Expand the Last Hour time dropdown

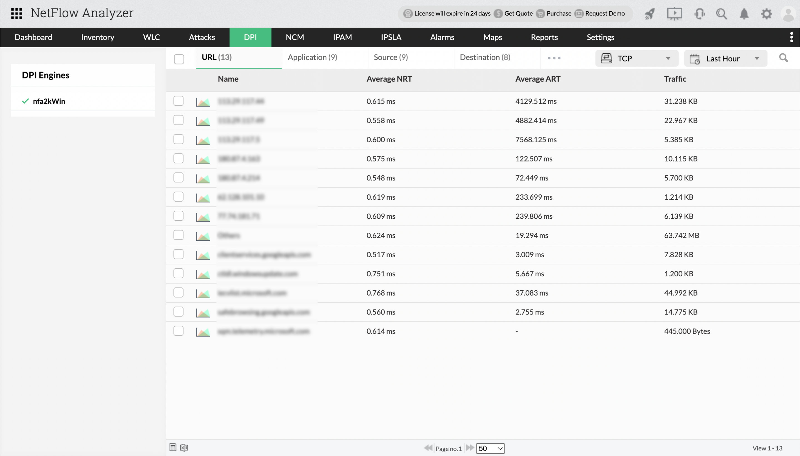[x=725, y=59]
